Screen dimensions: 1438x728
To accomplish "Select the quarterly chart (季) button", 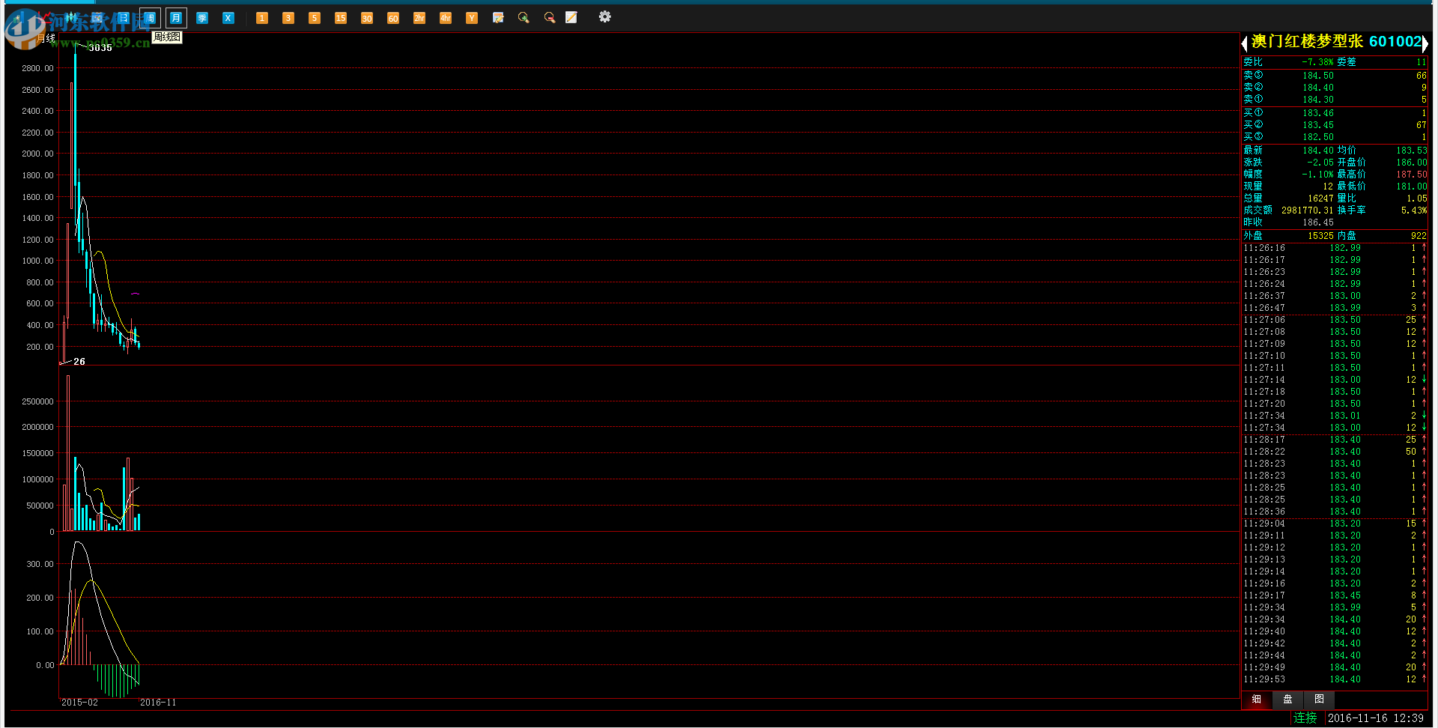I will pyautogui.click(x=202, y=17).
